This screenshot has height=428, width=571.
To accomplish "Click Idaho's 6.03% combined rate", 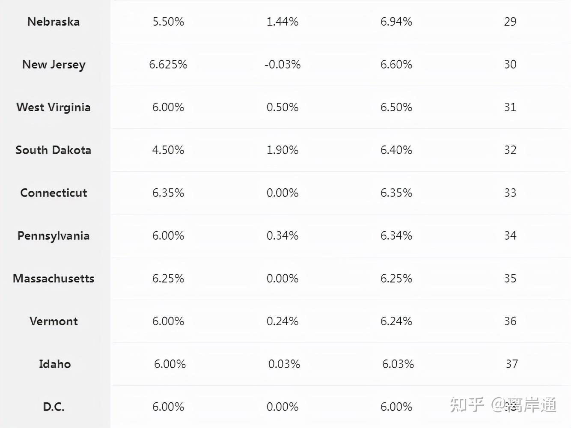I will (x=398, y=364).
